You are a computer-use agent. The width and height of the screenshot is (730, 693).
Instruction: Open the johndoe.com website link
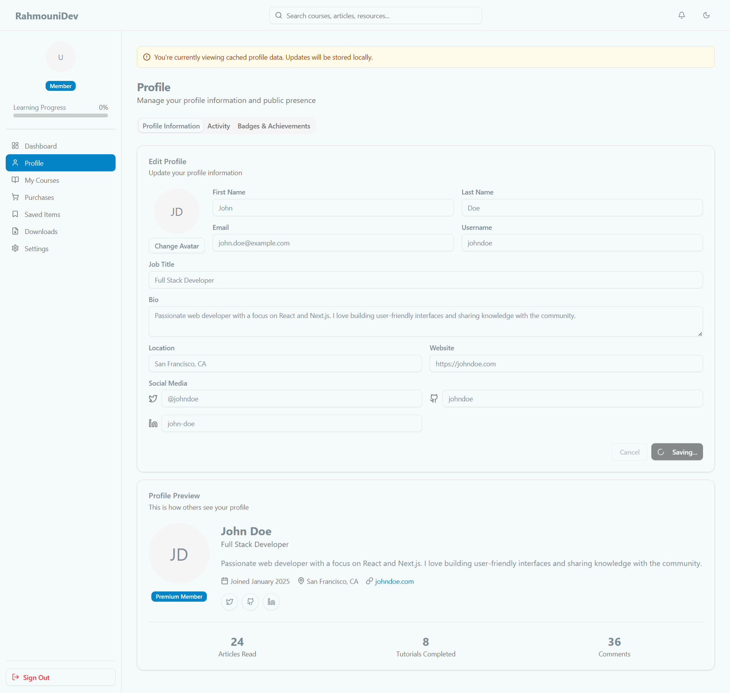pos(394,581)
